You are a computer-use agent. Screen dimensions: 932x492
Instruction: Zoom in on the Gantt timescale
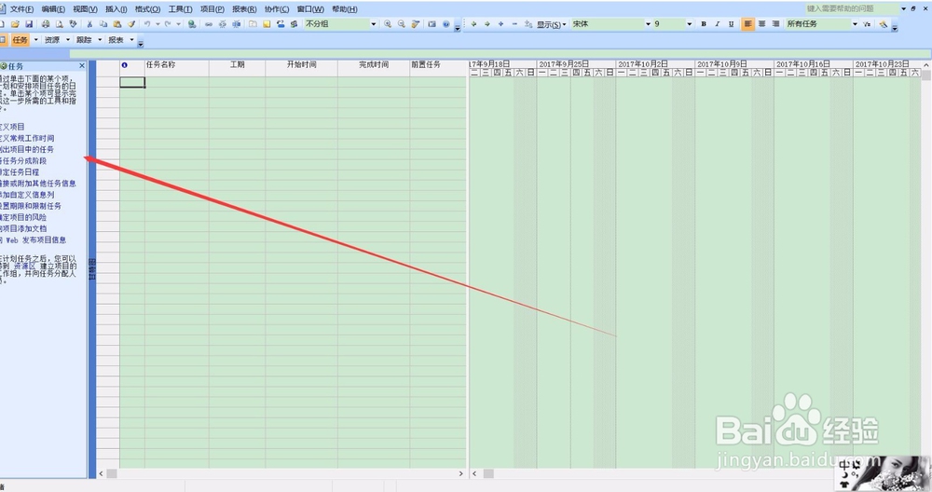coord(388,24)
